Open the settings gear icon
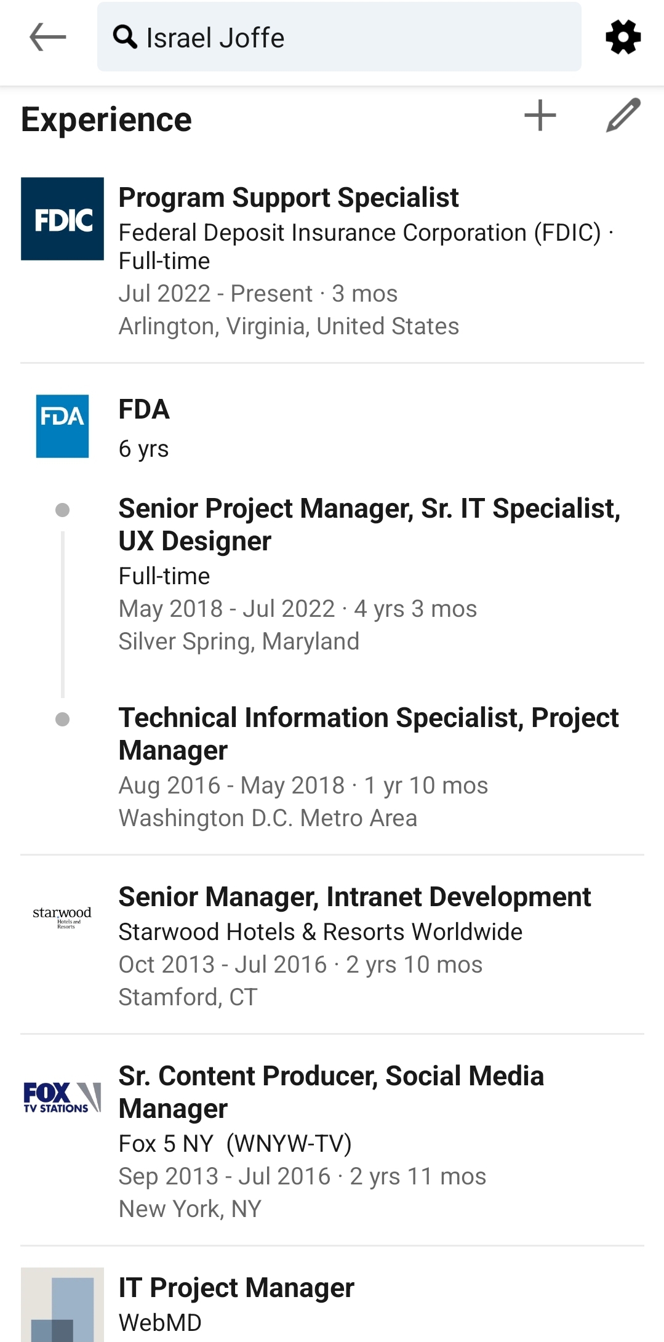 coord(623,37)
